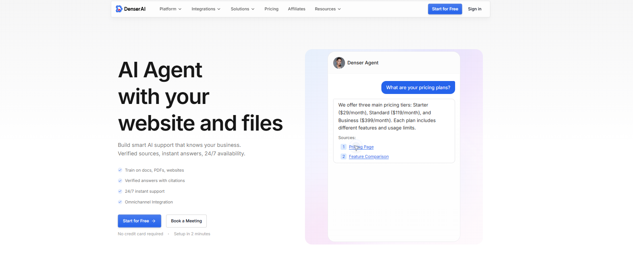This screenshot has width=633, height=273.
Task: Open the Affiliates nav item
Action: pos(296,9)
